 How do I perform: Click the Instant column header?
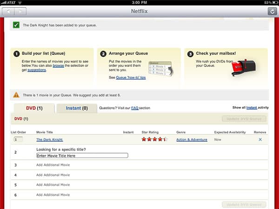tap(128, 132)
